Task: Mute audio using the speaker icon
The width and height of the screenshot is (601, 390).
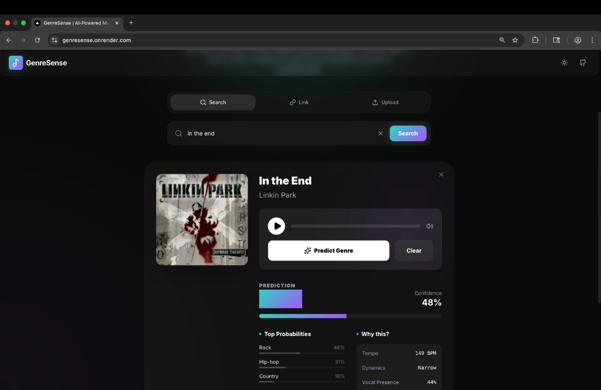Action: (430, 226)
